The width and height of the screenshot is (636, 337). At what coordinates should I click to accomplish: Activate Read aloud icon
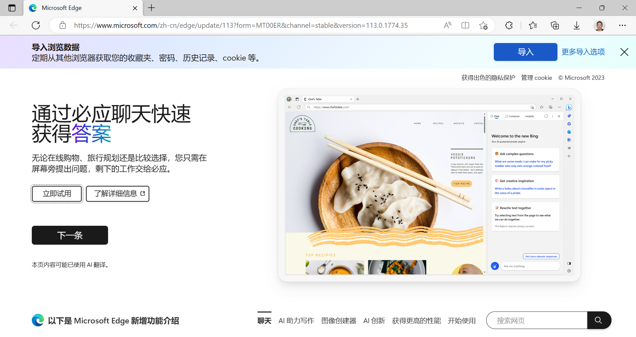447,25
